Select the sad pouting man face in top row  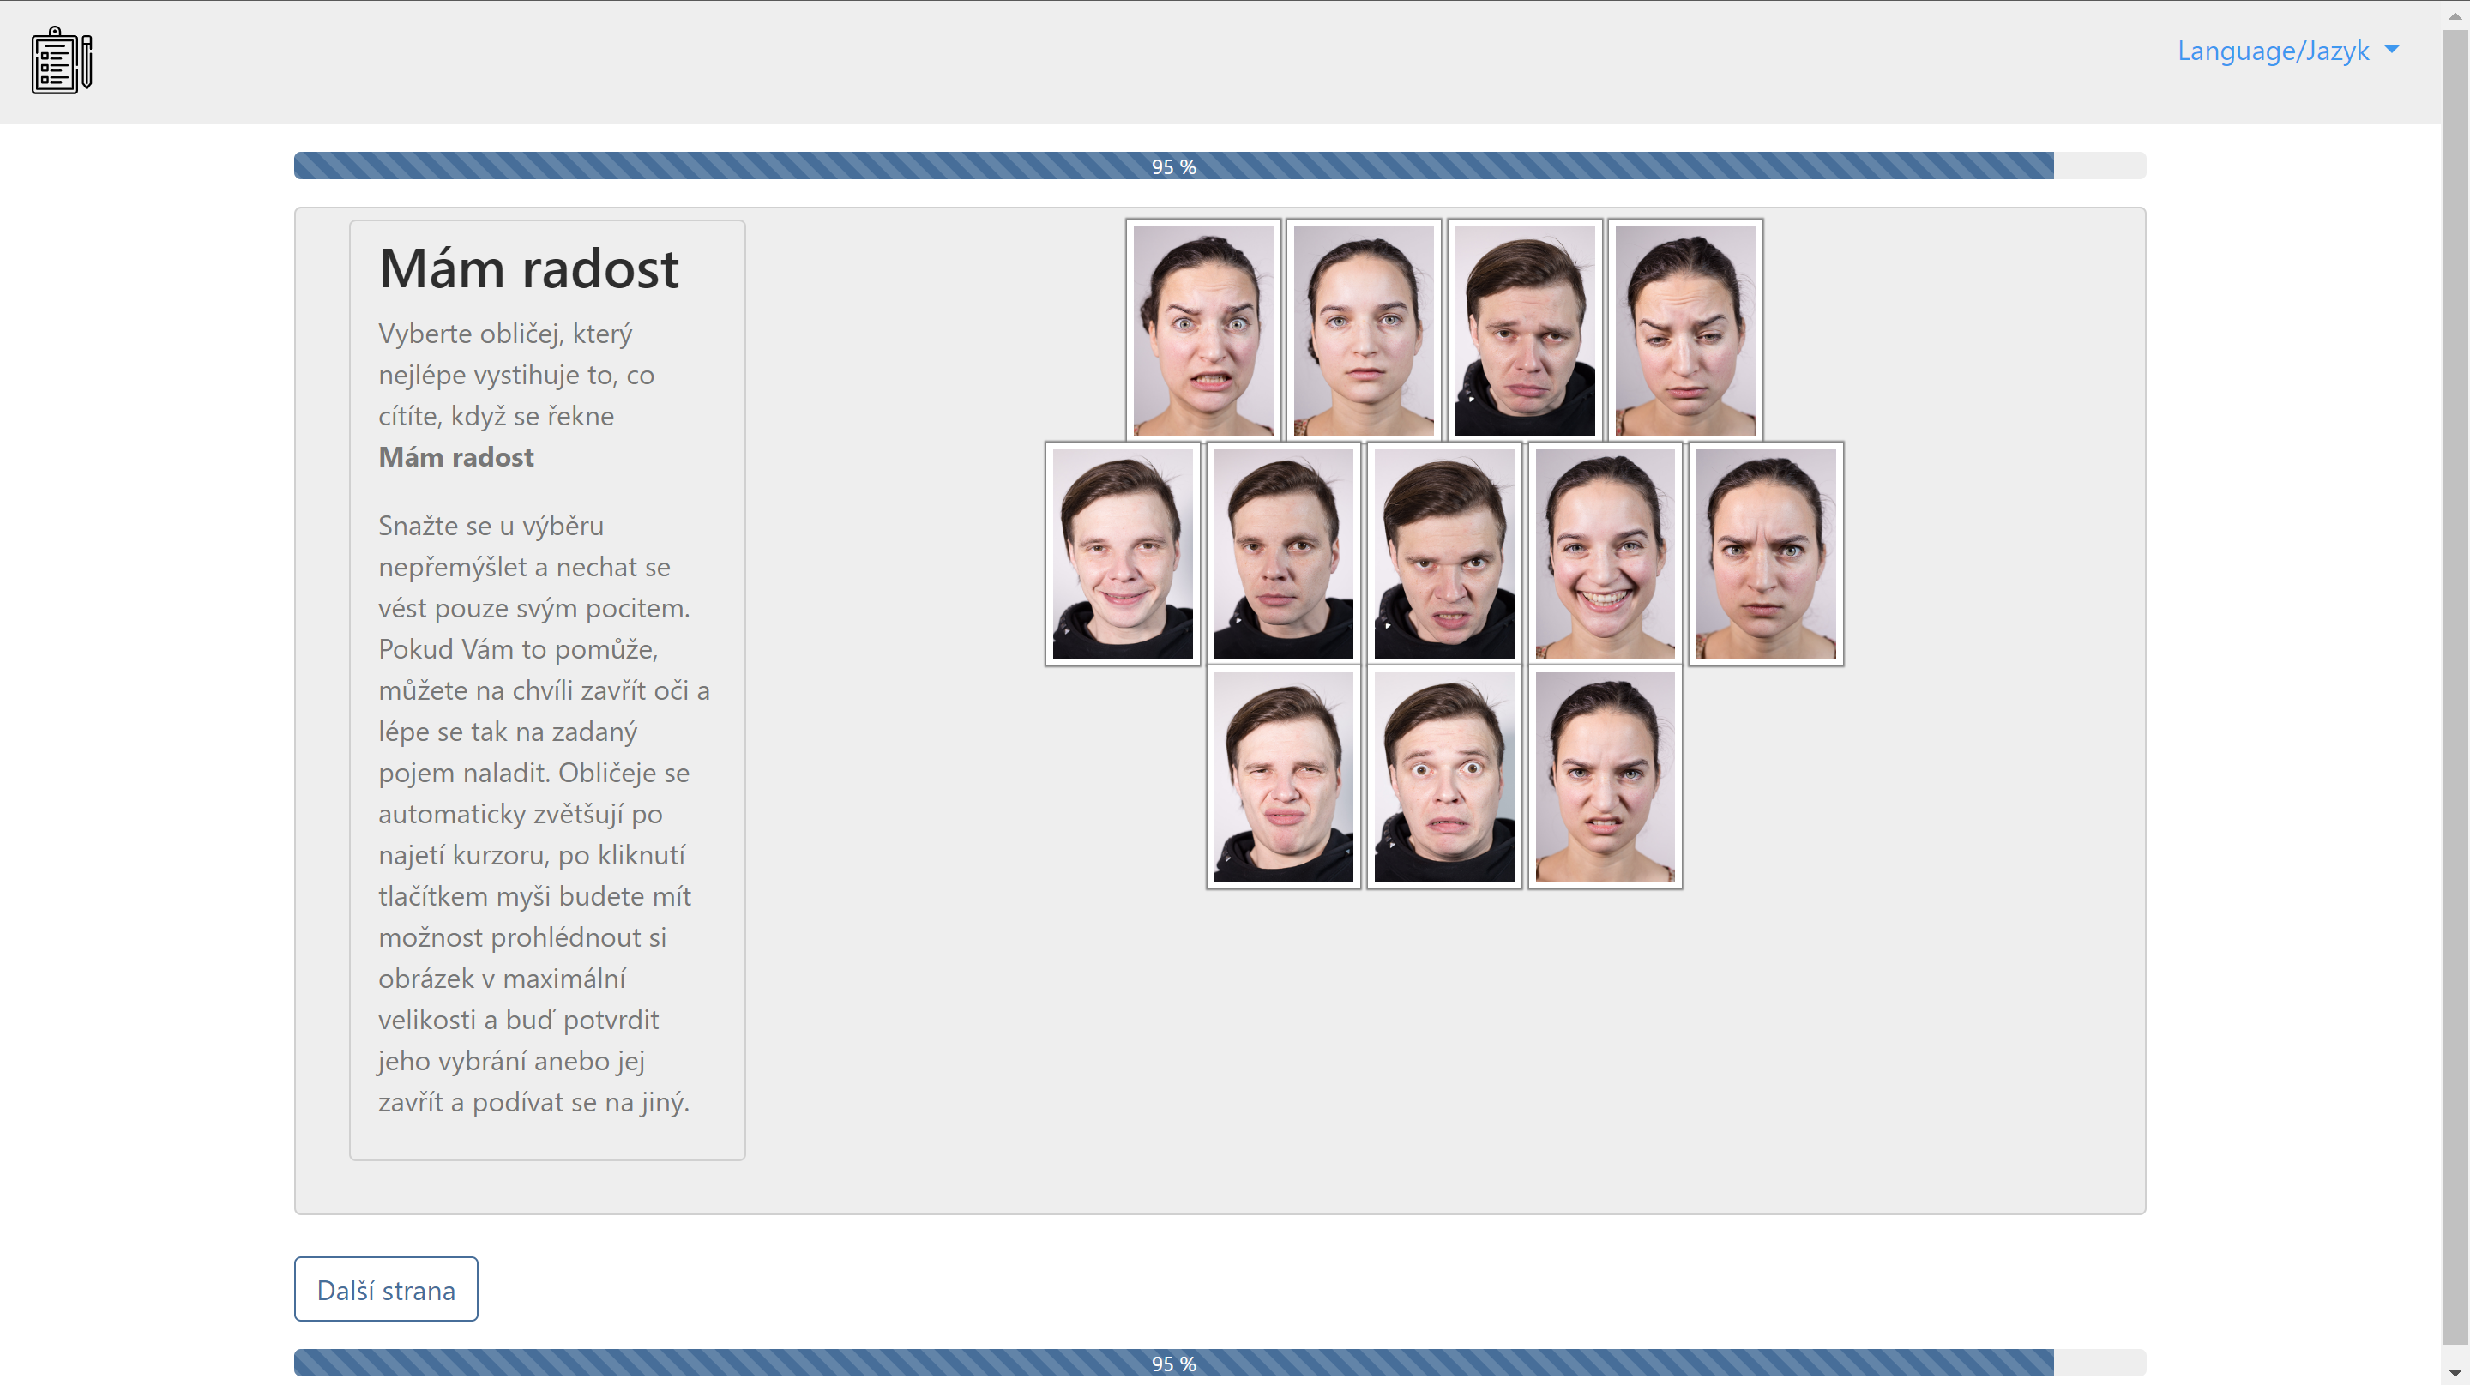[x=1524, y=329]
